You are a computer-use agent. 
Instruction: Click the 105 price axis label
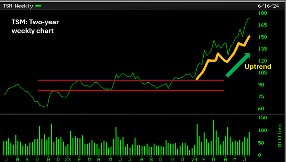[263, 73]
